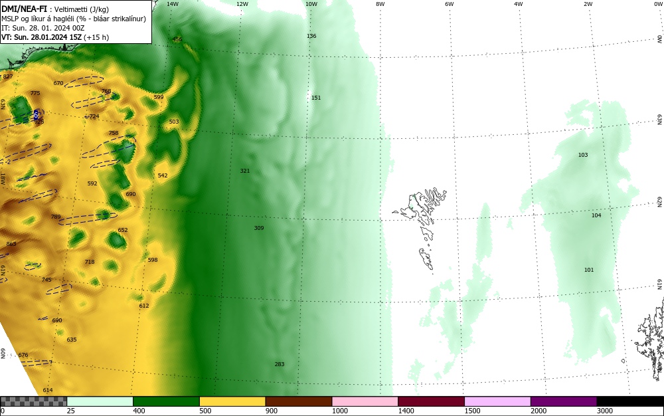The height and width of the screenshot is (416, 664).
Task: Click the map value 758
Action: 114,133
